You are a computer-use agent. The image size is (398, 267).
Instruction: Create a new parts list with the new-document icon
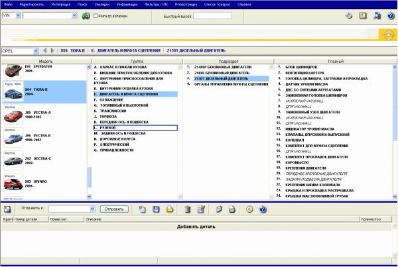click(x=143, y=209)
